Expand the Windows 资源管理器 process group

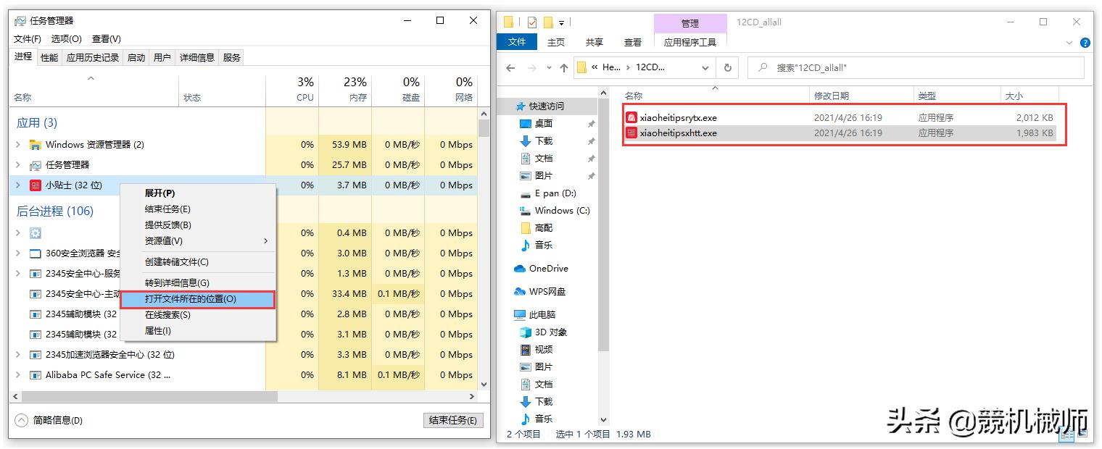click(18, 145)
